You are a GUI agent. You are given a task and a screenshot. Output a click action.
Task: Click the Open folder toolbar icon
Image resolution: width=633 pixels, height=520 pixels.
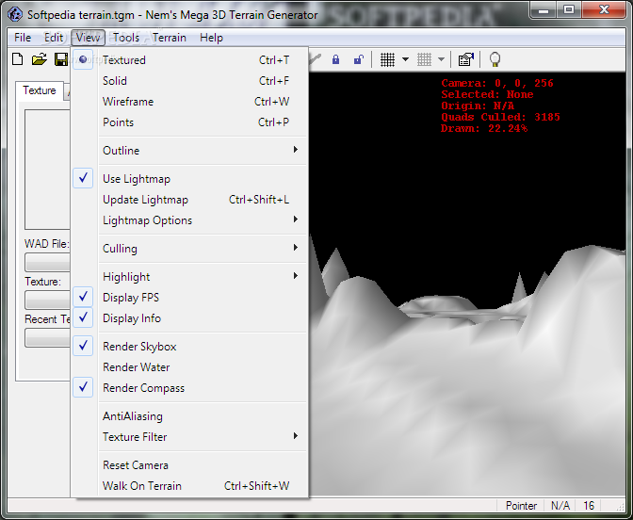[40, 59]
